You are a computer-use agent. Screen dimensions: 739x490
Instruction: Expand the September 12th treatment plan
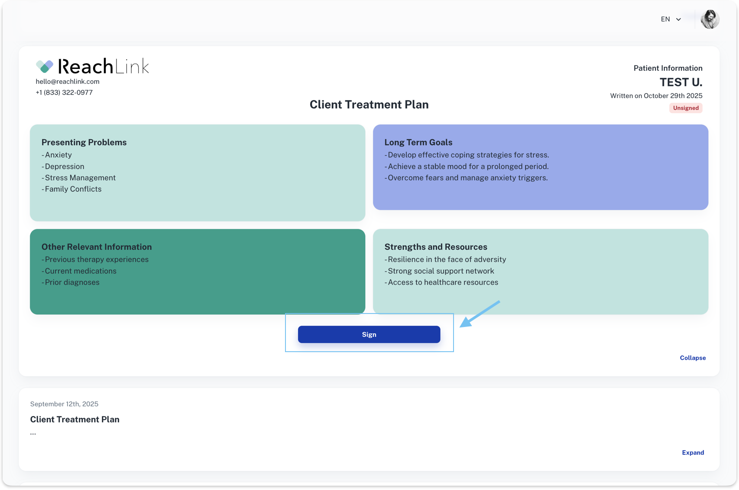[x=693, y=452]
